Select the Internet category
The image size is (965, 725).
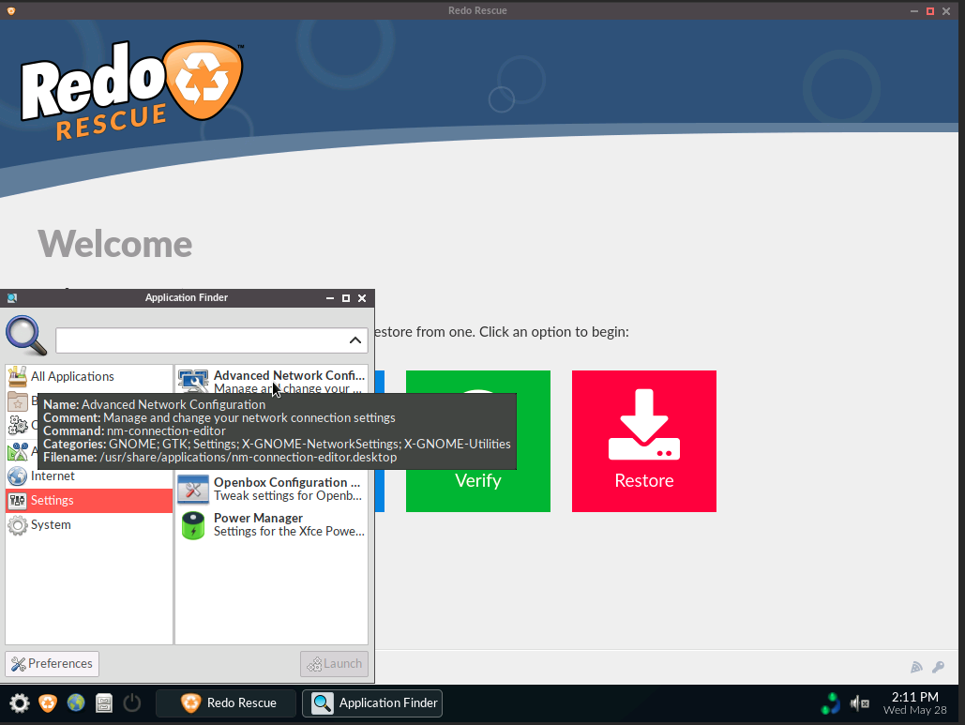tap(88, 476)
